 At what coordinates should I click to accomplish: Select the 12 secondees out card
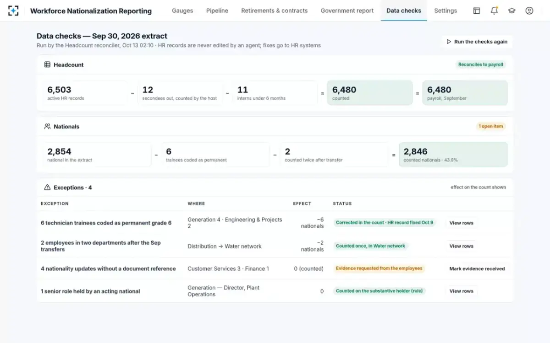click(180, 93)
